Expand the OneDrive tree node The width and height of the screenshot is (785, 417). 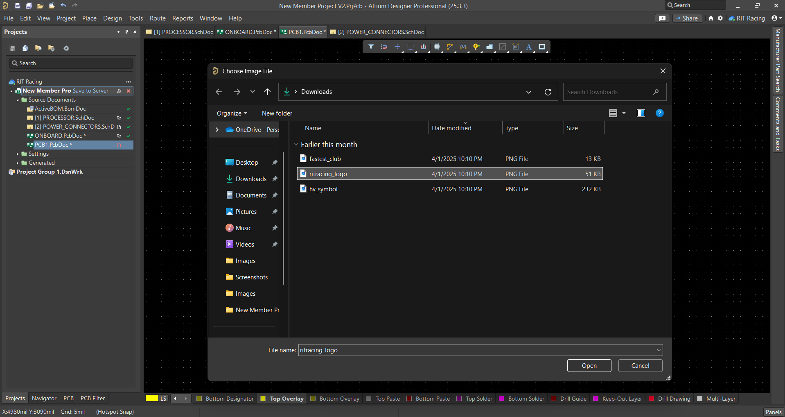(x=217, y=130)
